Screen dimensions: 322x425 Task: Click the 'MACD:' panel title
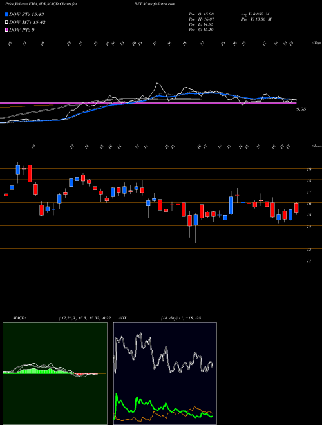19,318
